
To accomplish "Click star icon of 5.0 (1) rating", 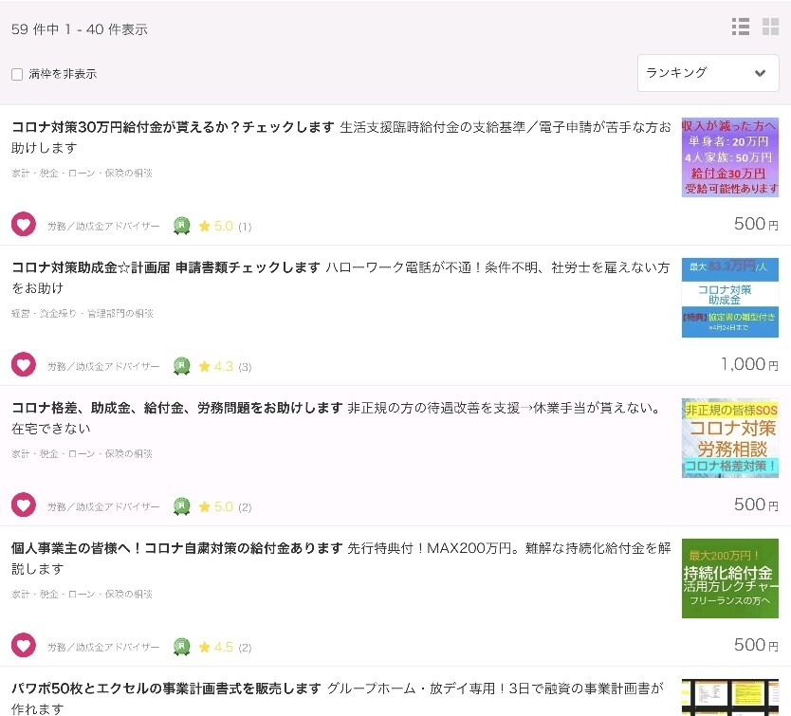I will click(204, 226).
